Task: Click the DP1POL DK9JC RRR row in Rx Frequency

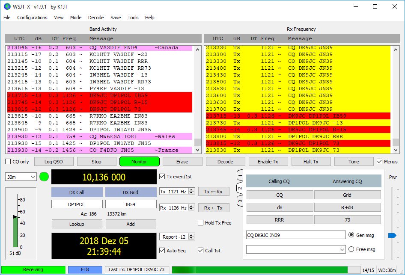Action: (x=298, y=136)
